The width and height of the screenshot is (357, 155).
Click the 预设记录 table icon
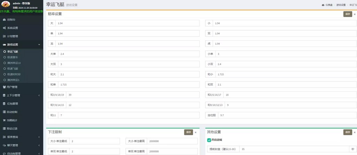4,129
